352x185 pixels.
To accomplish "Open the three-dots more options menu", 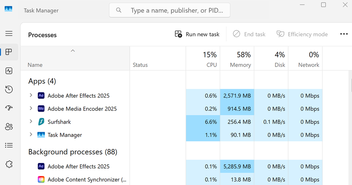I will pos(344,34).
